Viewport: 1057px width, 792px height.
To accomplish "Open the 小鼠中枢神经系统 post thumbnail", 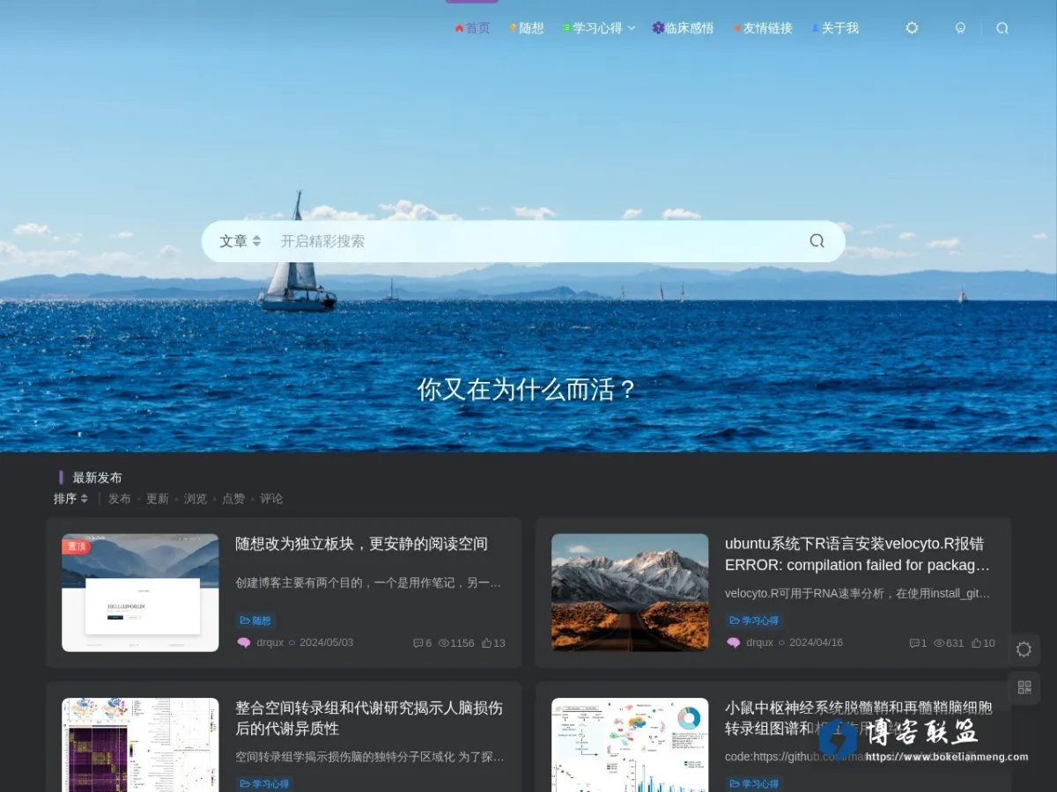I will click(630, 744).
